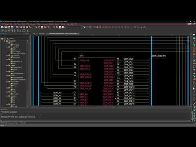Click the U7C component reference label
This screenshot has width=196, height=147.
click(81, 56)
